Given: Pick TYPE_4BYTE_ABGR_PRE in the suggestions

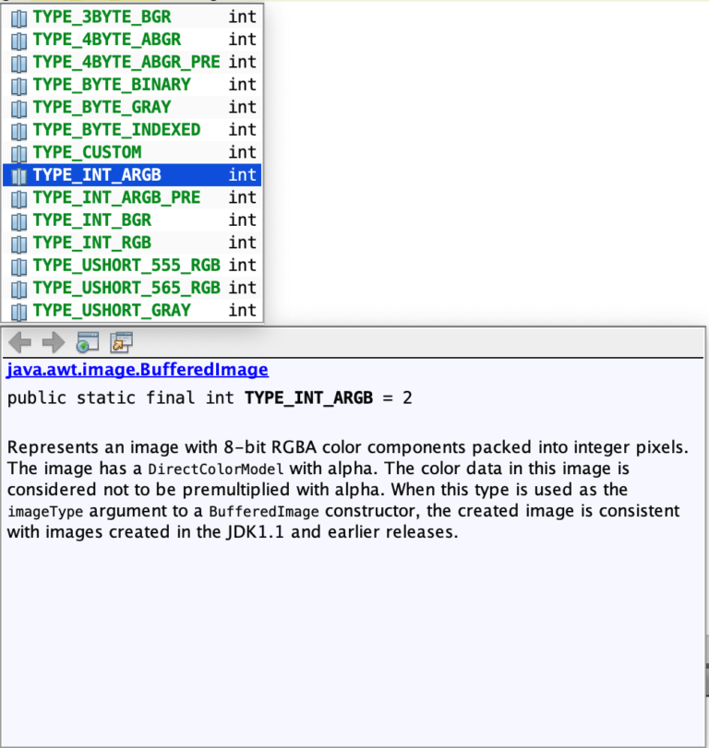Looking at the screenshot, I should tap(126, 62).
